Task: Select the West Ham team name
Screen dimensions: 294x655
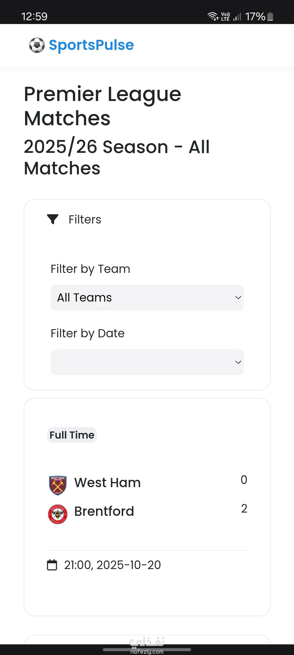Action: tap(108, 483)
